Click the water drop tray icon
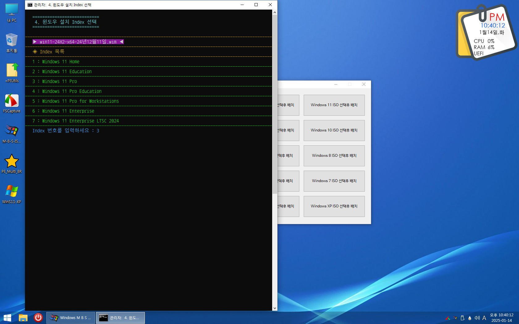The width and height of the screenshot is (519, 324). click(x=470, y=318)
